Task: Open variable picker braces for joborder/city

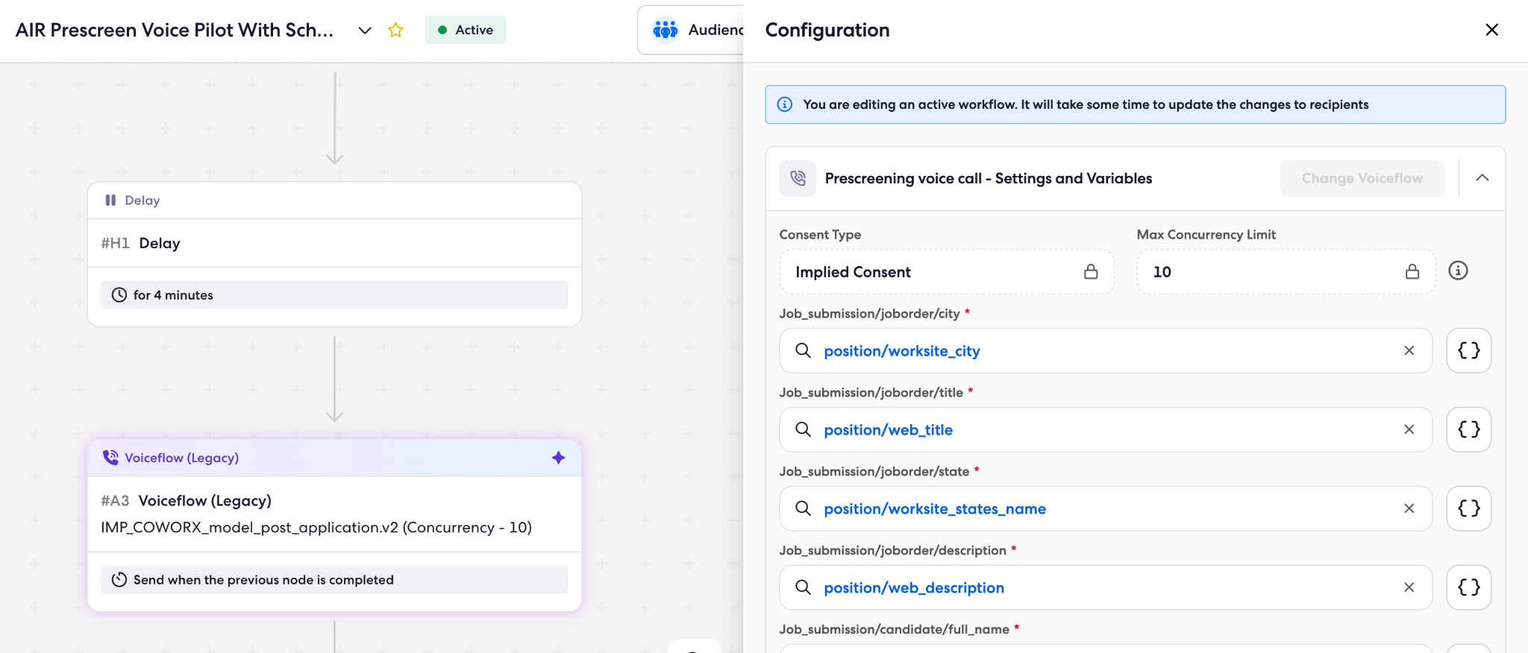Action: (1469, 350)
